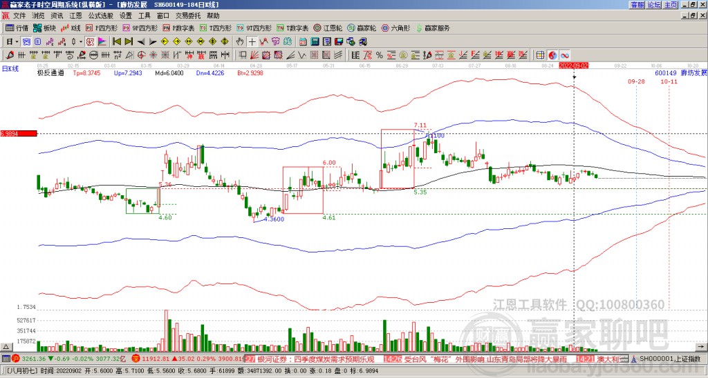Viewport: 708px width, 378px height.
Task: Open the 公式选股 menu
Action: (x=100, y=16)
